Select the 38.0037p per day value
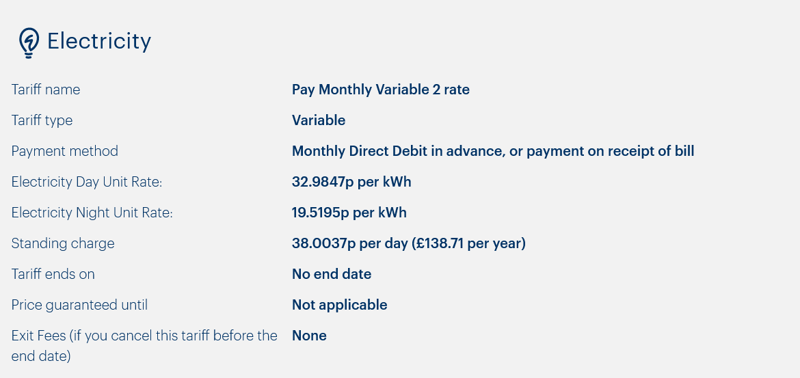Image resolution: width=800 pixels, height=378 pixels. point(350,243)
